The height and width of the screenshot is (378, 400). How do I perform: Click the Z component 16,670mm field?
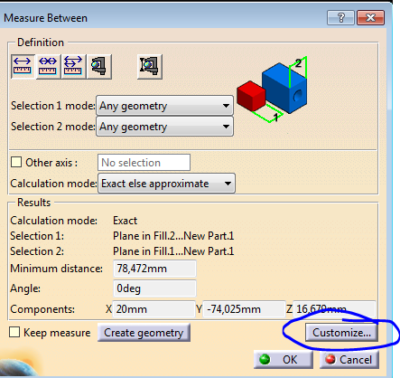(x=334, y=309)
